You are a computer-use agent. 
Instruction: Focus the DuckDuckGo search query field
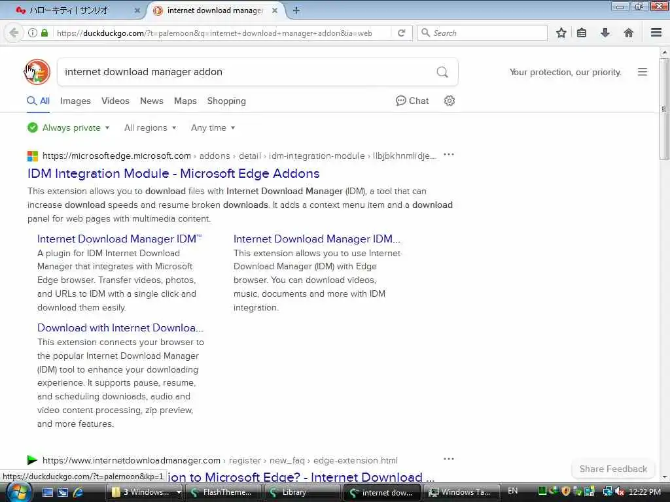pyautogui.click(x=248, y=72)
